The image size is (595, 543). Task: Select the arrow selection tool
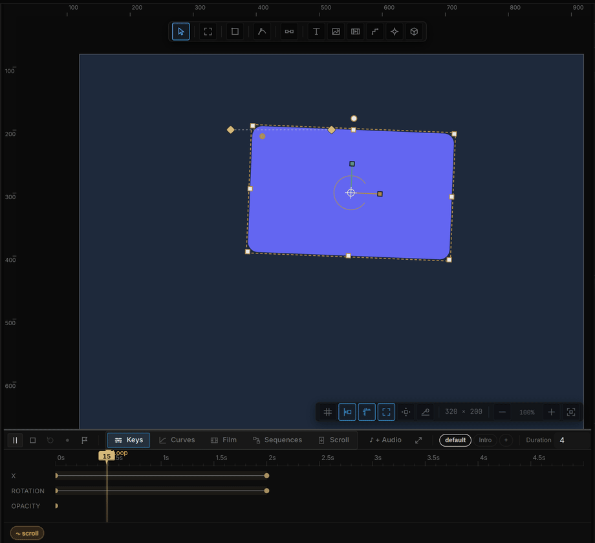click(x=180, y=32)
